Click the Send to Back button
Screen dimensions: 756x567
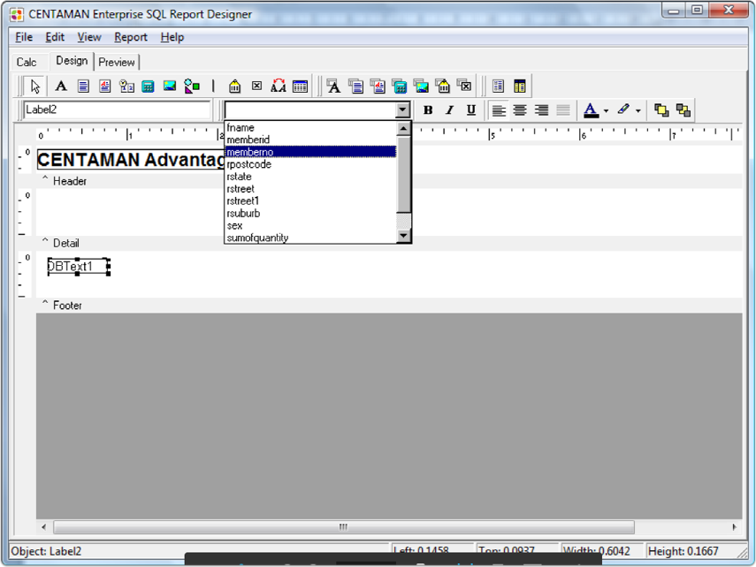[683, 110]
